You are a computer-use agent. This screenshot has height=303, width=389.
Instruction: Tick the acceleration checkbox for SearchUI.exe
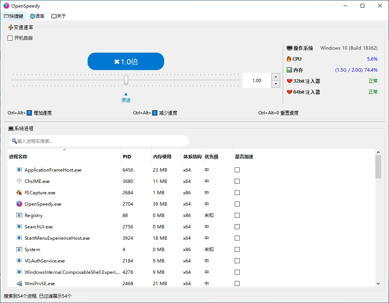pyautogui.click(x=237, y=227)
